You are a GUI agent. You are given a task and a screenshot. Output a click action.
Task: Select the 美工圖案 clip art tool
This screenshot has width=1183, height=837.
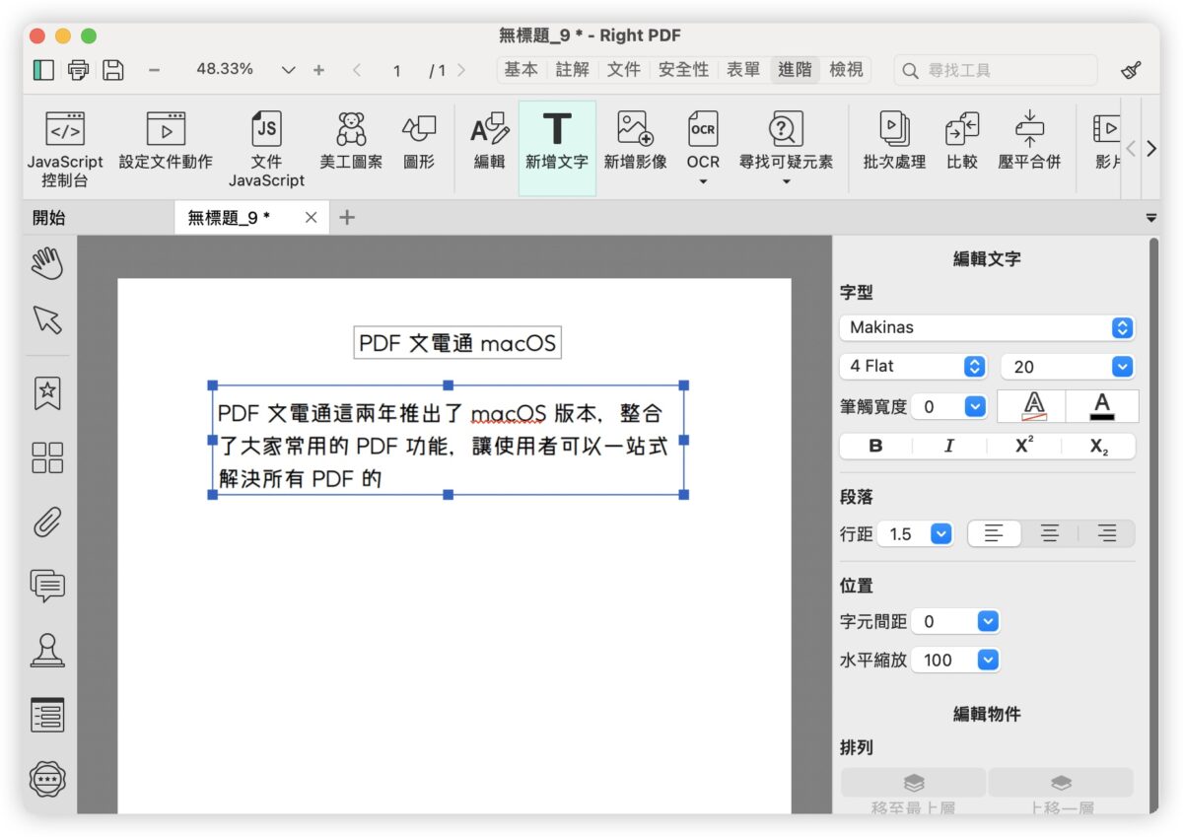pos(351,140)
